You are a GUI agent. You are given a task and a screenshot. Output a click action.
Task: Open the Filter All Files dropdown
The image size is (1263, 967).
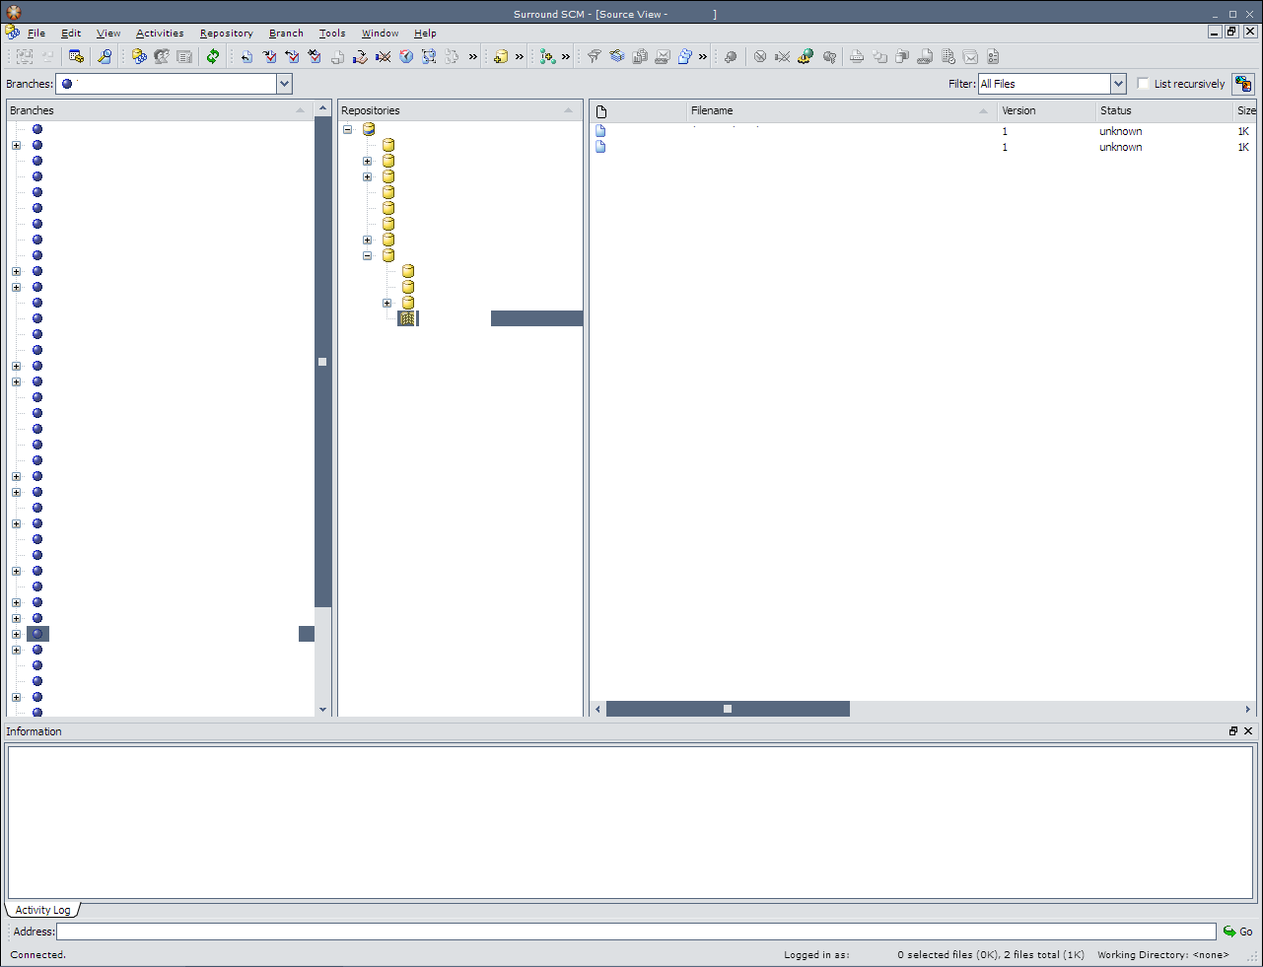tap(1118, 84)
